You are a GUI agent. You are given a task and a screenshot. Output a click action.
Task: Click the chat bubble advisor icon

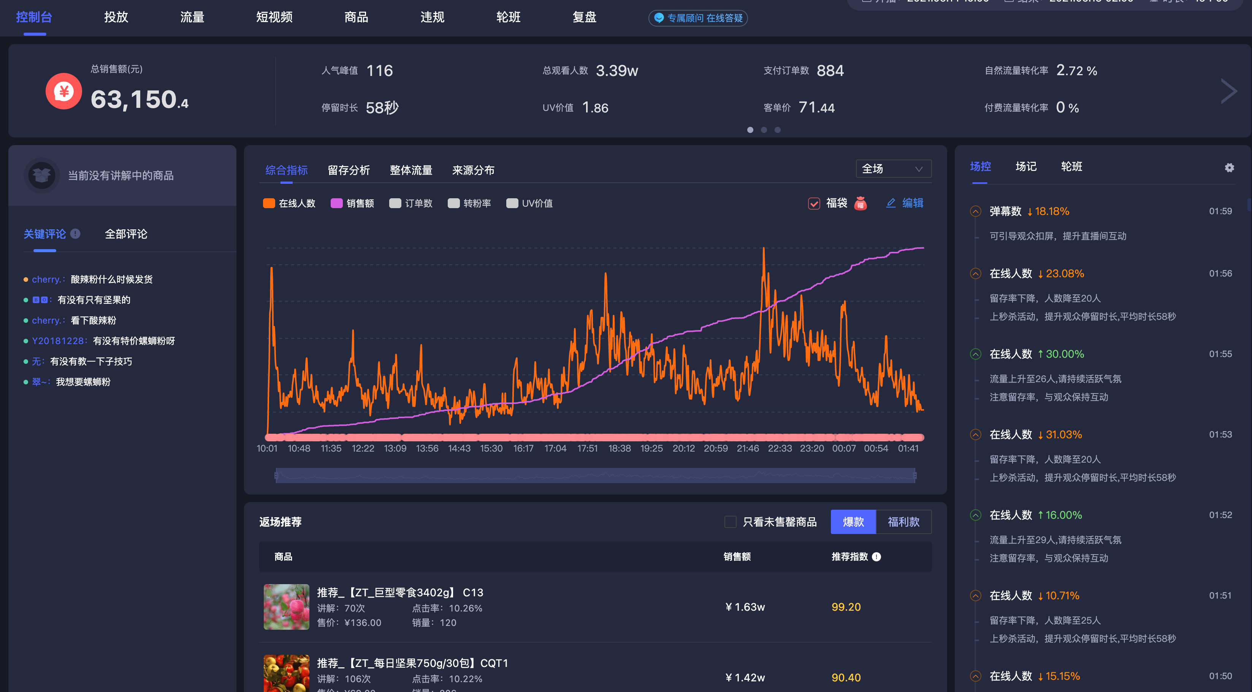(x=659, y=18)
